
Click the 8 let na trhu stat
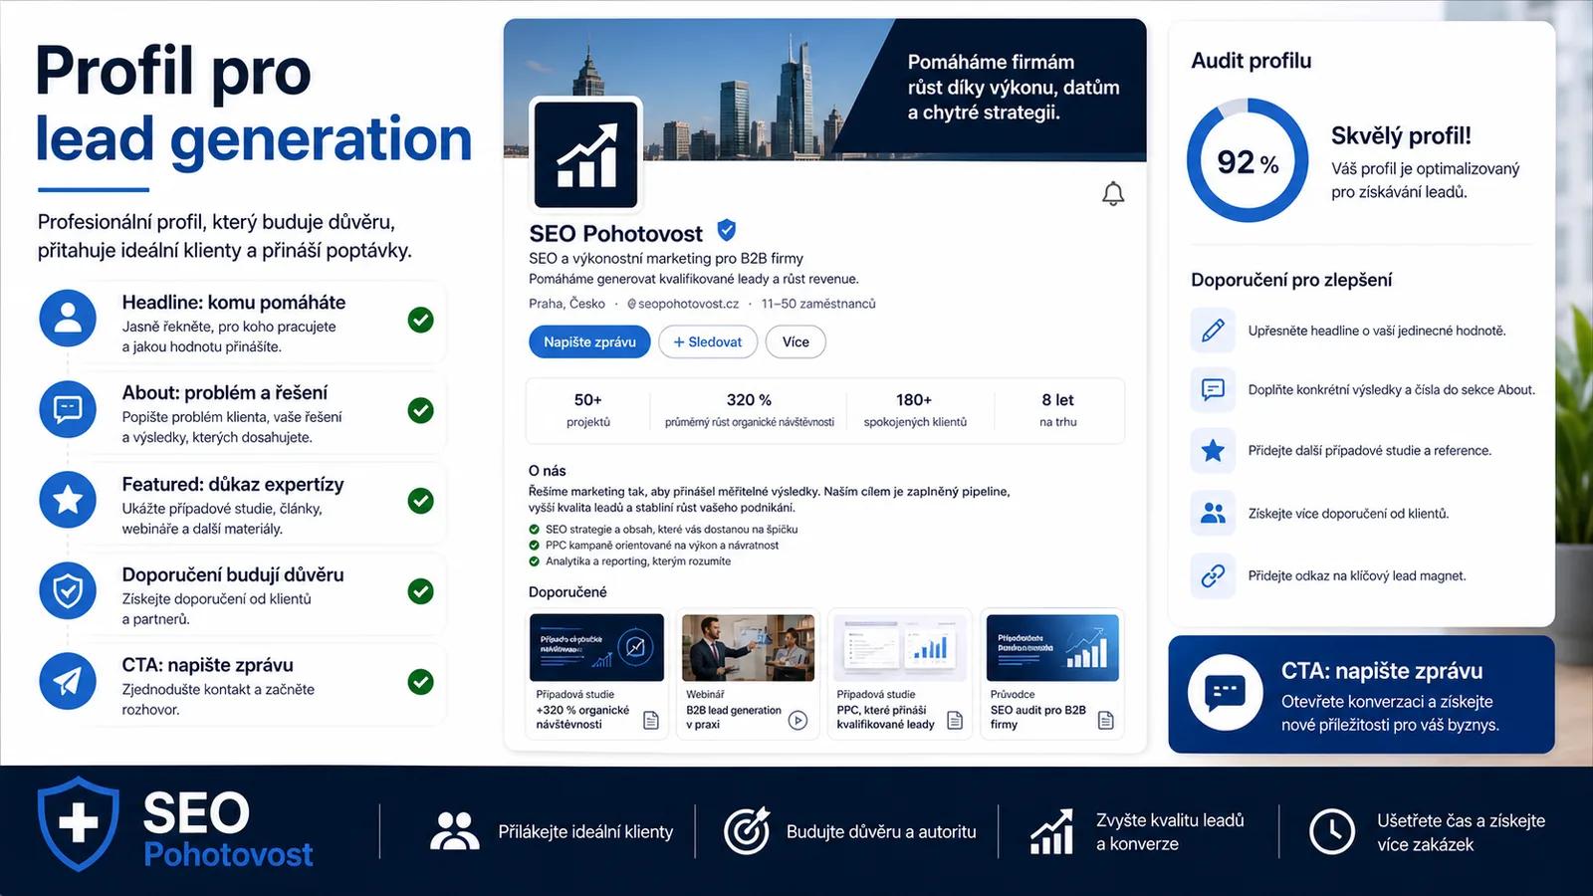1058,409
